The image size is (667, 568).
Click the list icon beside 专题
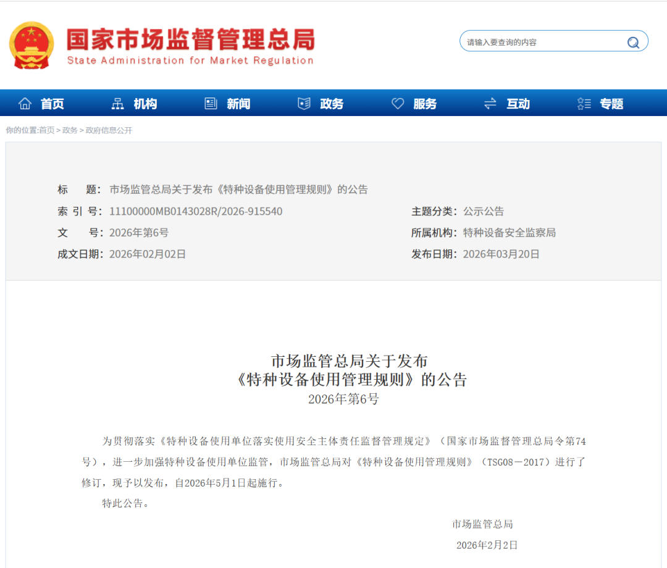(584, 103)
